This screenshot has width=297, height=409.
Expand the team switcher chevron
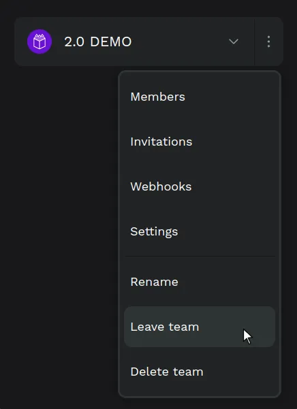coord(234,42)
